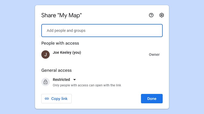Select the Restricted access label
This screenshot has width=204, height=114.
61,80
